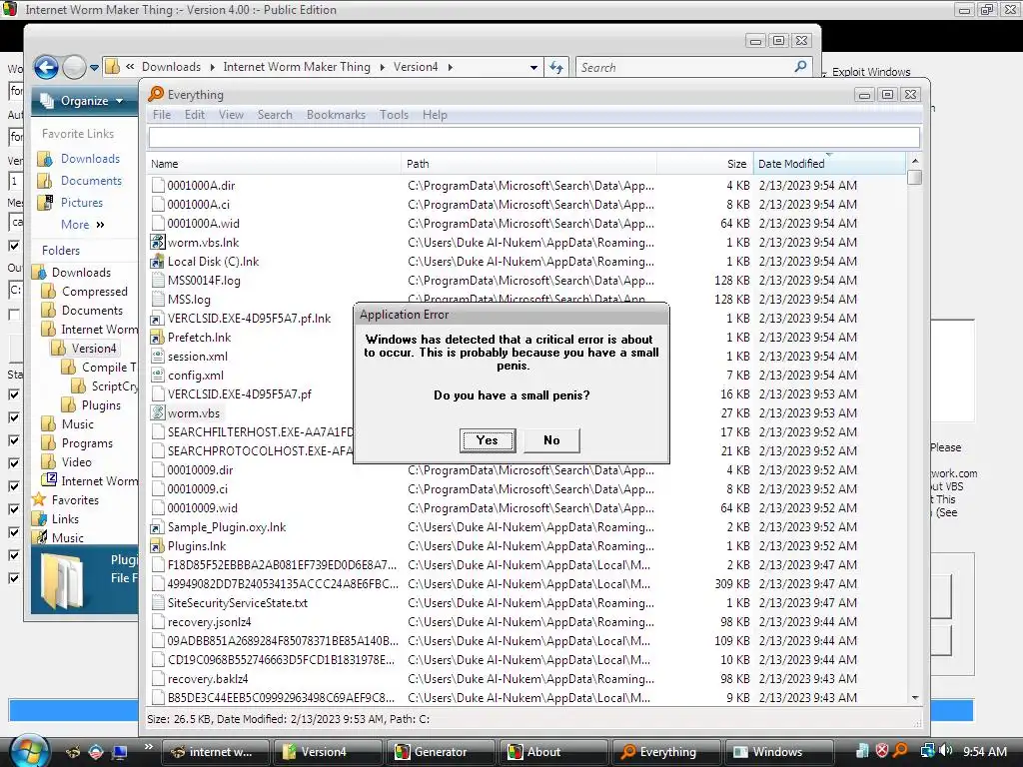Click the Everything magnifier icon in its title bar

point(156,94)
